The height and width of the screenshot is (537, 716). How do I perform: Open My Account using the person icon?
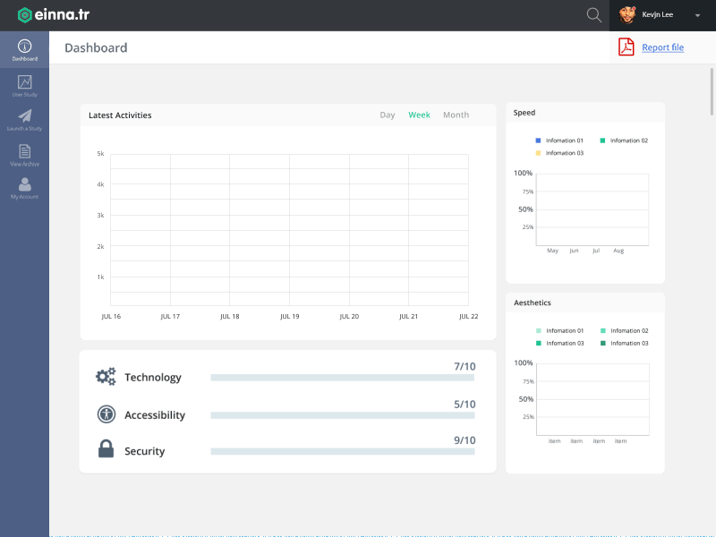point(24,188)
